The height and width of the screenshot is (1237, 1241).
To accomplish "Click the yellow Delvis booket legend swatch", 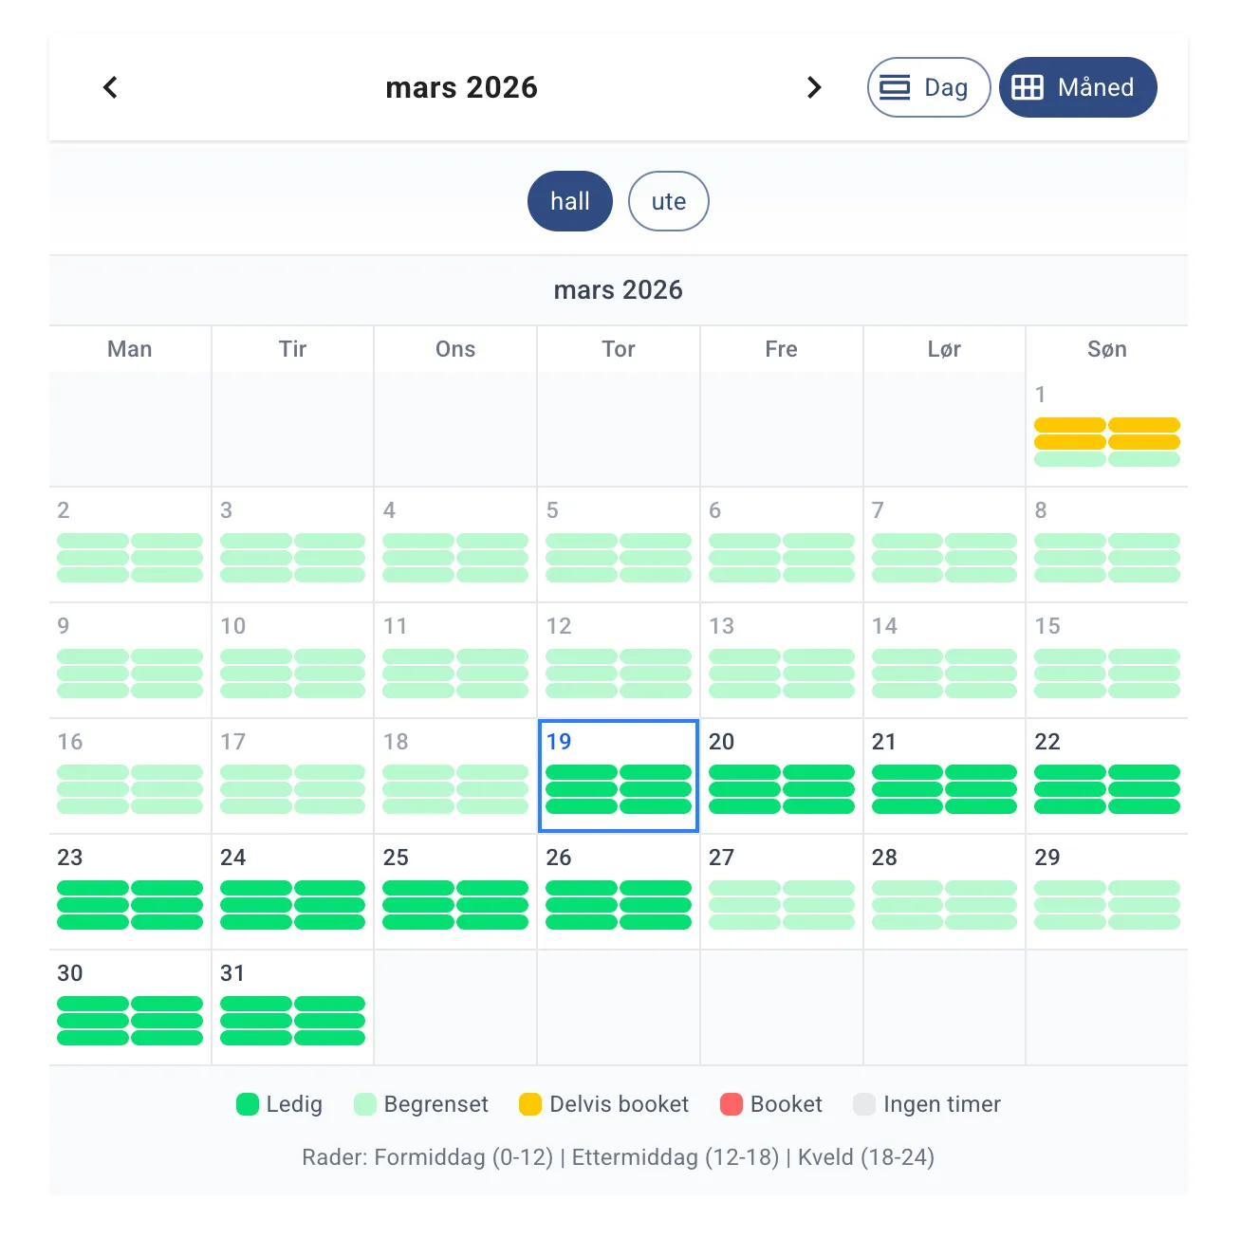I will coord(530,1104).
